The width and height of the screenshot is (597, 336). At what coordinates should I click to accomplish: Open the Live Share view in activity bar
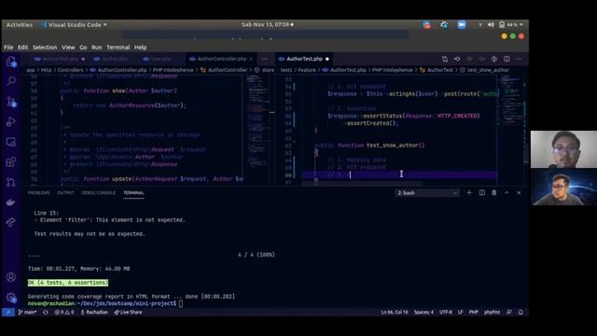coord(11,222)
